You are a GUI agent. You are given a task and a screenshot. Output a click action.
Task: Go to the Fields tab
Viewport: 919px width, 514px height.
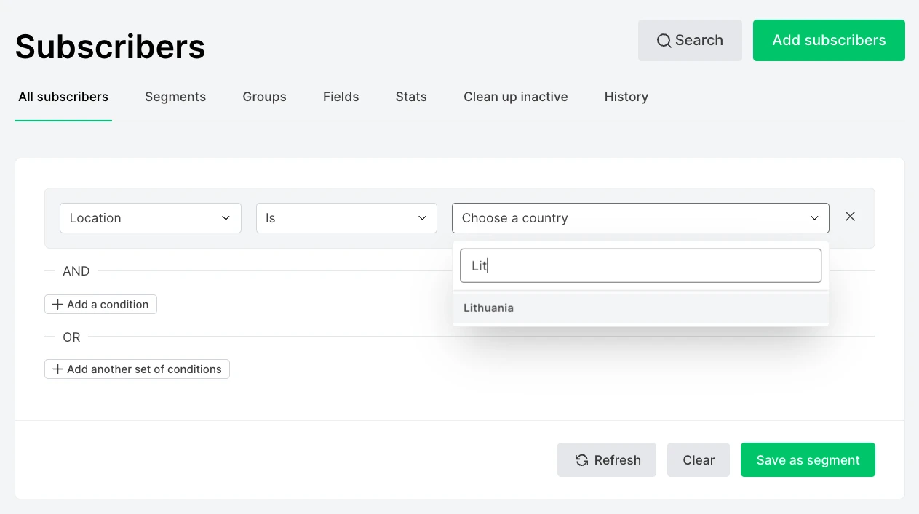pos(341,97)
